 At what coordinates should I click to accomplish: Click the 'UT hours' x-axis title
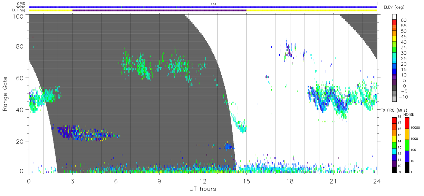pyautogui.click(x=203, y=189)
